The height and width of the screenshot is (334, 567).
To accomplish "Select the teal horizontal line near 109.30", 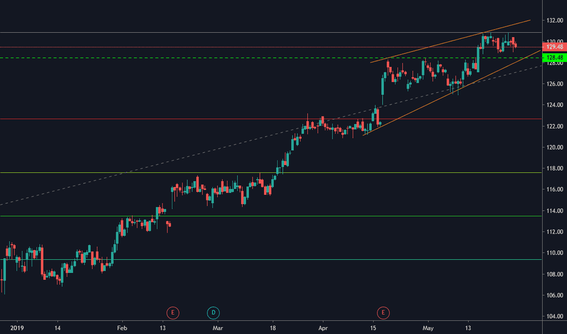I will [271, 260].
